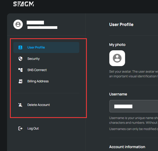Click the SEAGM logo

[24, 4]
